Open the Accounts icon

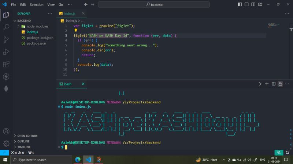(6, 131)
